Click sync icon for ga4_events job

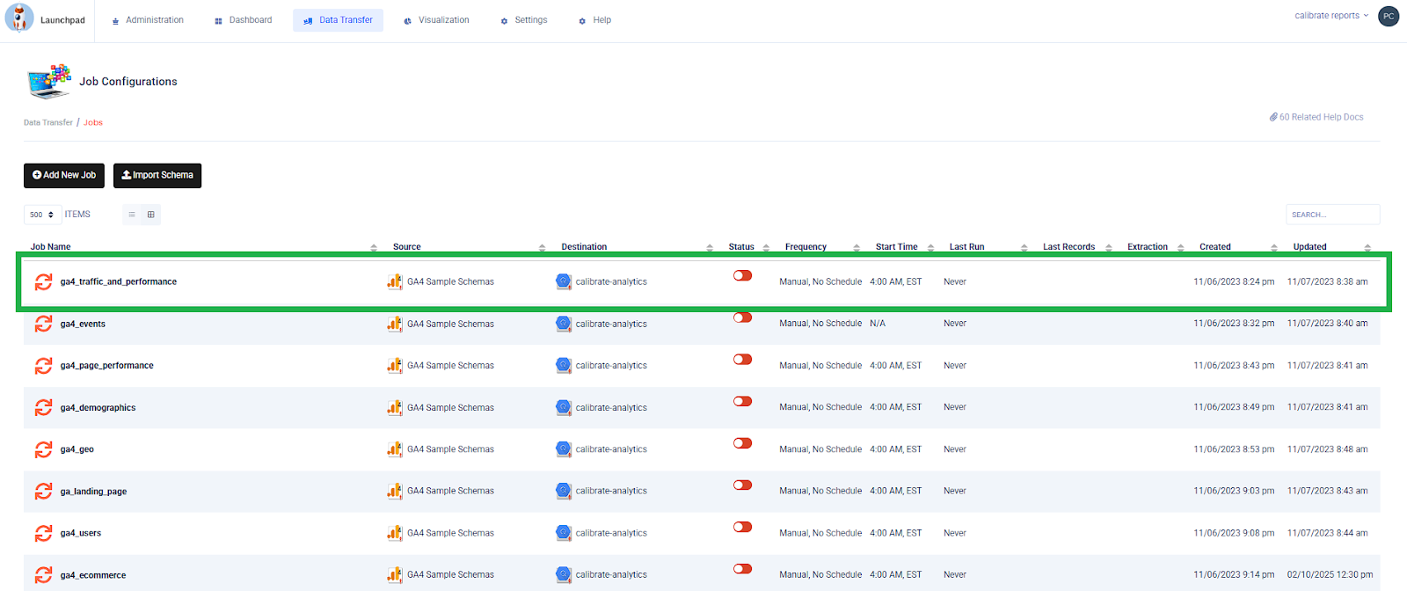43,324
